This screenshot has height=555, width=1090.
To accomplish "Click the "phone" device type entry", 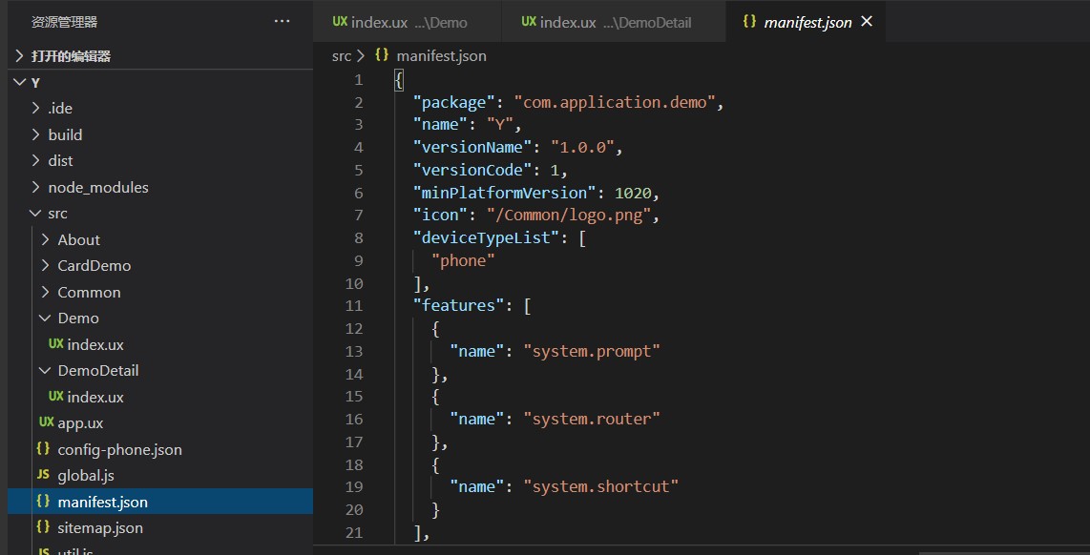I will click(463, 261).
